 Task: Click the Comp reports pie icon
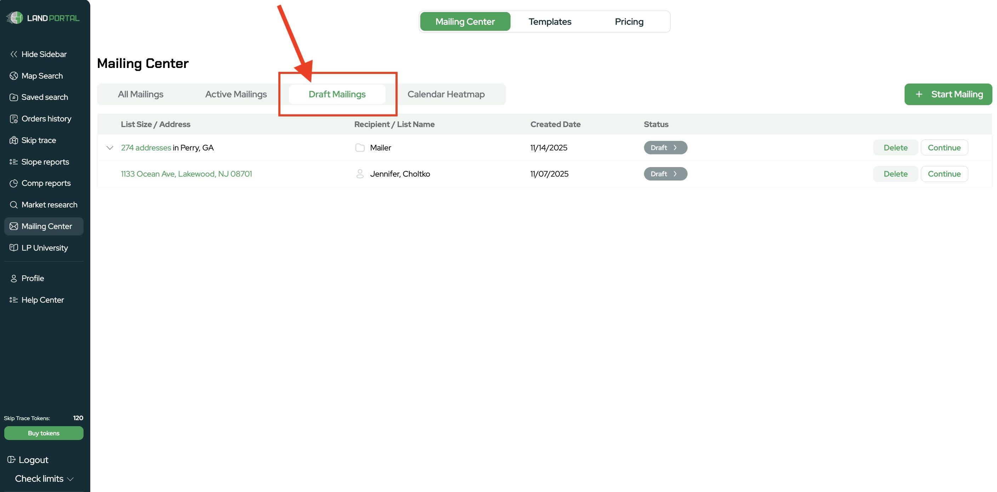coord(13,183)
